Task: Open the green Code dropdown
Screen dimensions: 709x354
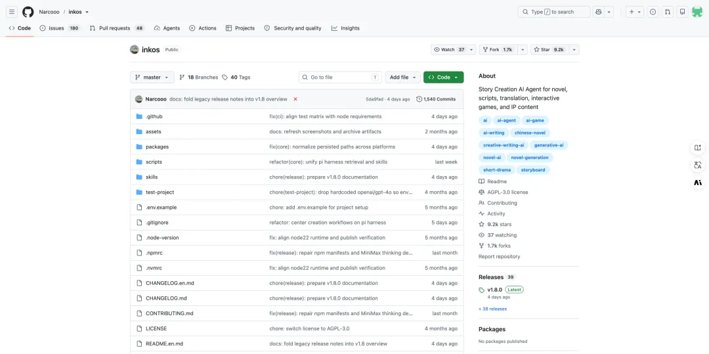Action: (444, 77)
